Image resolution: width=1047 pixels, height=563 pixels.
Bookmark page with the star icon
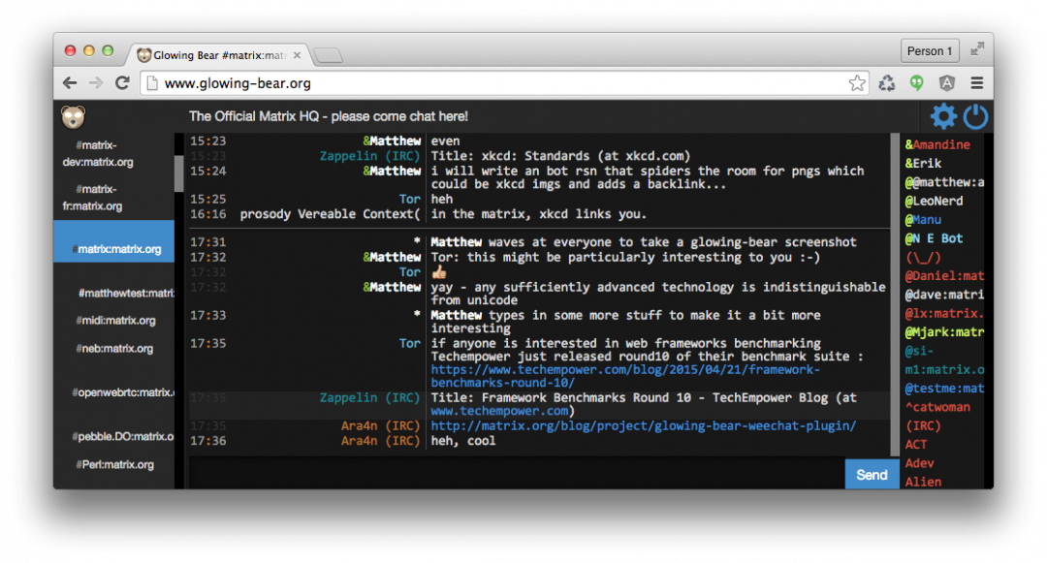pyautogui.click(x=857, y=83)
